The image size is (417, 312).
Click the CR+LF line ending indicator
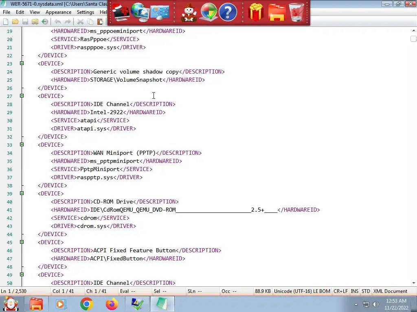pos(340,291)
